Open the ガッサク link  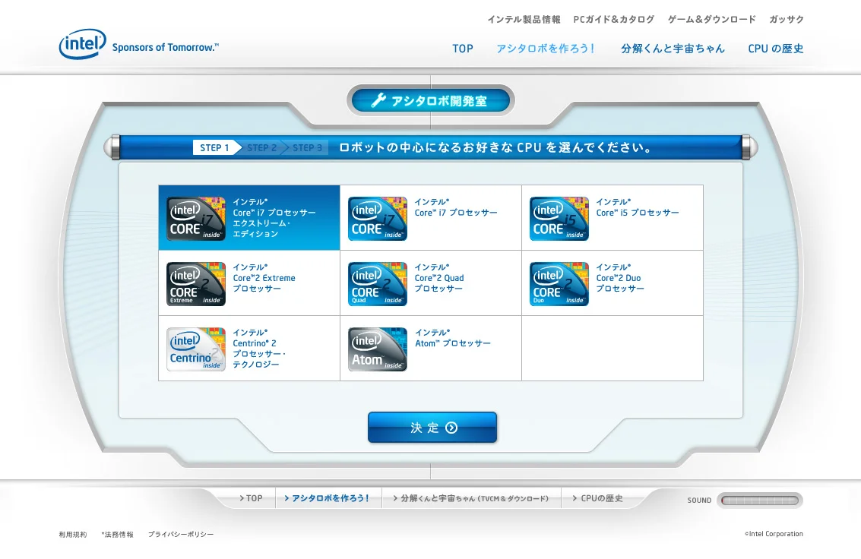[787, 19]
